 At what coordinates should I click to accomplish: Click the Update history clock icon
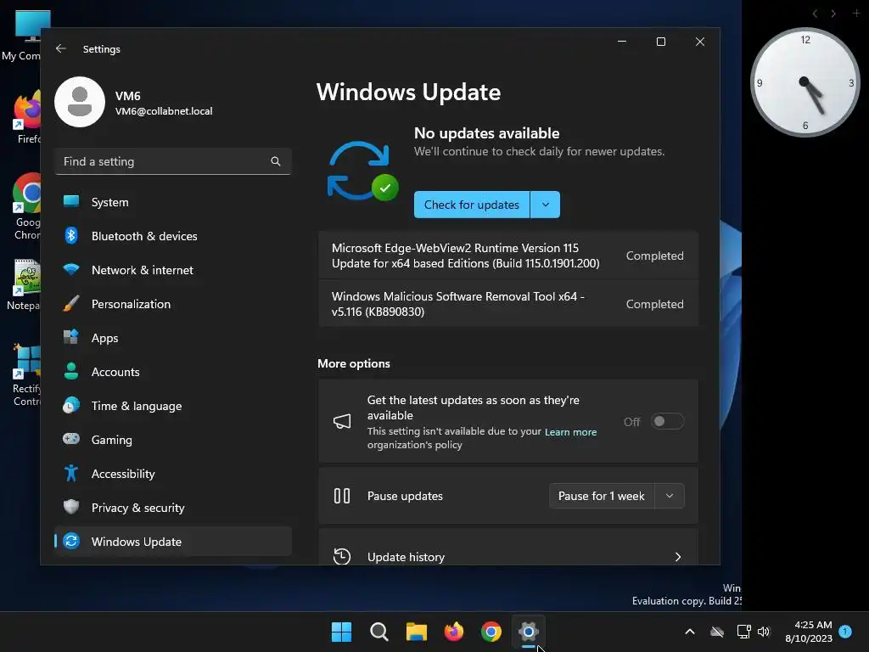[342, 556]
